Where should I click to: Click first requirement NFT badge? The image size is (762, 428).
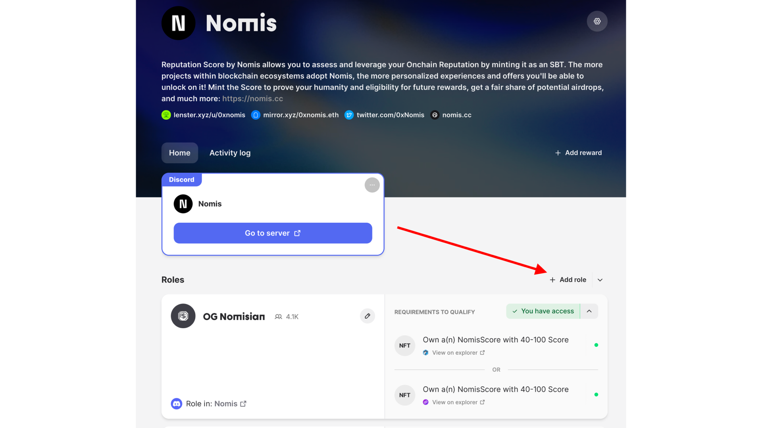405,346
